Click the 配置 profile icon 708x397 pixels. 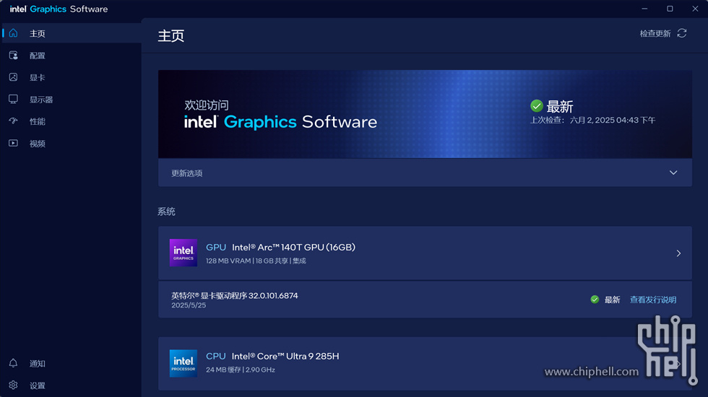click(13, 55)
